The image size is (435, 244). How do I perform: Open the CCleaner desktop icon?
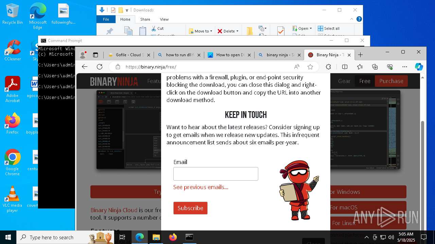pos(13,51)
